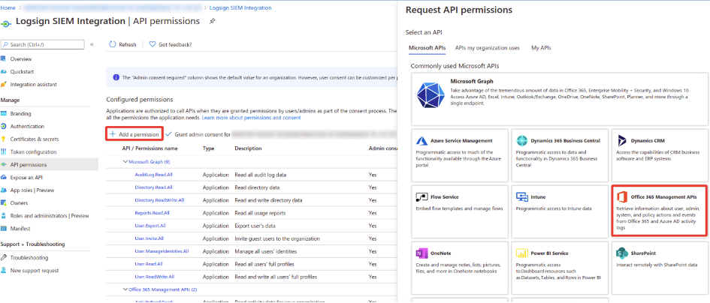Click the Home breadcrumb link
This screenshot has width=710, height=303.
point(8,7)
